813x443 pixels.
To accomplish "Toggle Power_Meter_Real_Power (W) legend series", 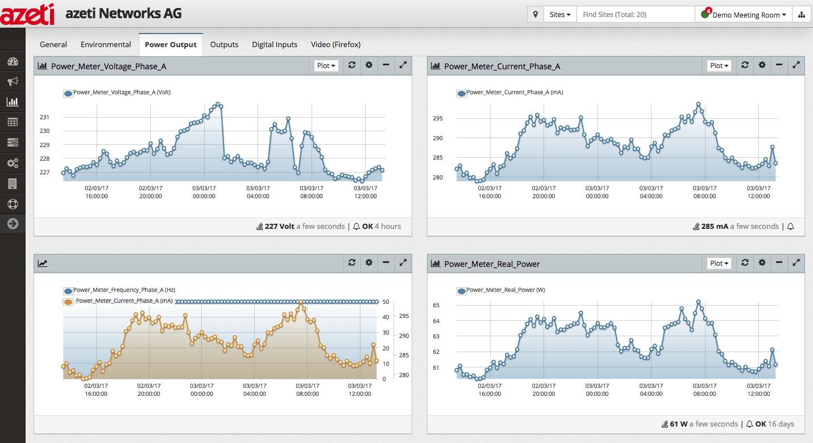I will pos(501,290).
